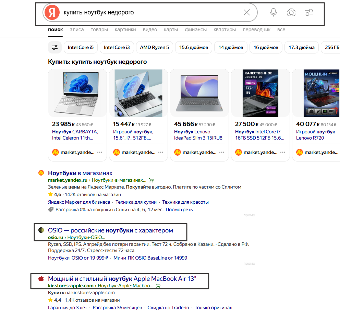This screenshot has height=312, width=340.
Task: Open Ноутбук Lenovo IdeaPad Slim 3 15IRU8 link
Action: pos(198,135)
